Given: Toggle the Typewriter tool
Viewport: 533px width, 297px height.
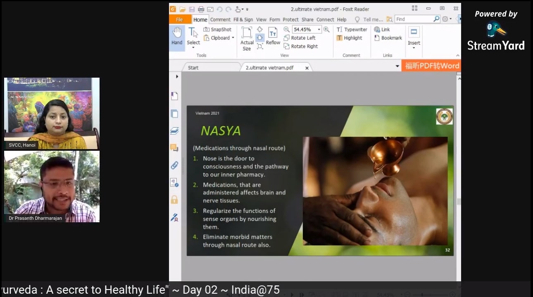Looking at the screenshot, I should coord(352,29).
